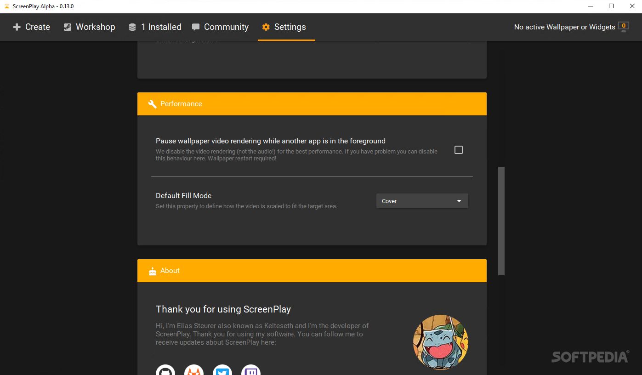Open the Default Fill Mode dropdown
This screenshot has height=375, width=642.
[x=422, y=201]
